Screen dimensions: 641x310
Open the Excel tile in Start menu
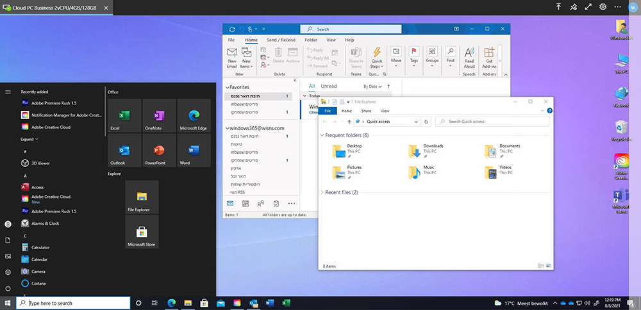click(x=125, y=115)
